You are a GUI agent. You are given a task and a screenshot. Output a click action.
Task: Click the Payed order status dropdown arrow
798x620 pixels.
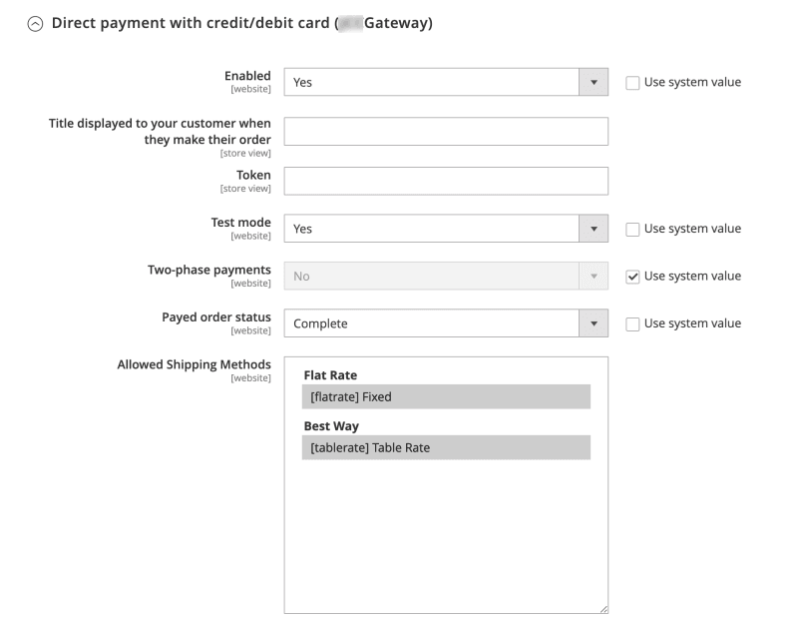pyautogui.click(x=594, y=323)
